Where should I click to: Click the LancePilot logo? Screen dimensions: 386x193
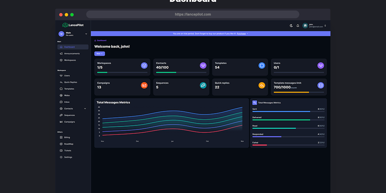coord(73,25)
